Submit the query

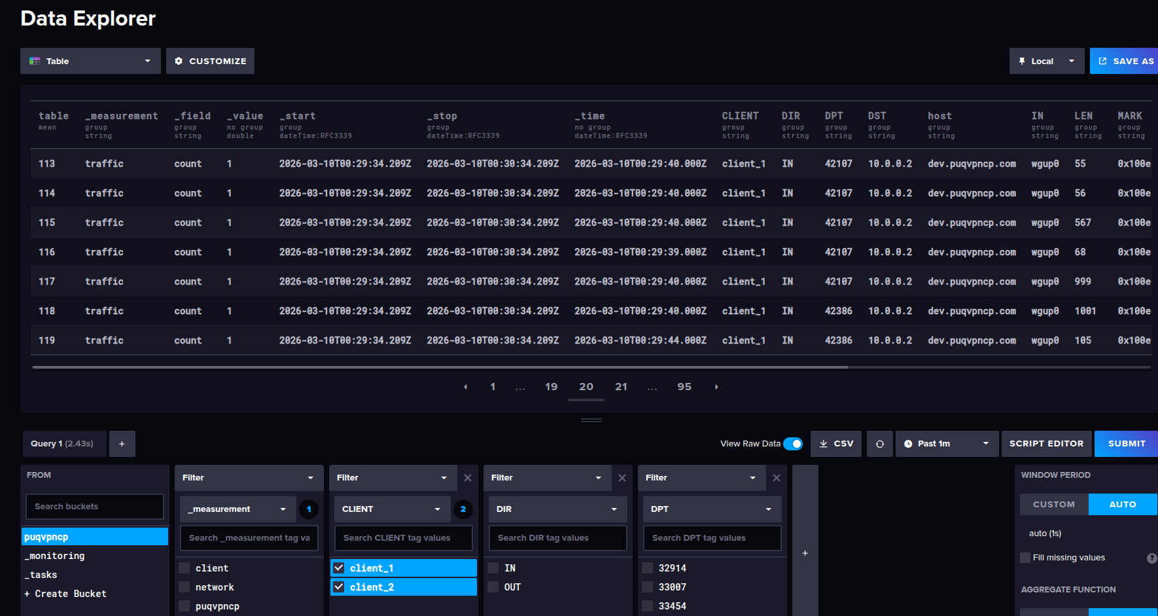click(x=1127, y=444)
